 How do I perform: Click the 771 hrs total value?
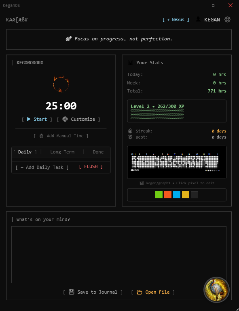(x=217, y=91)
